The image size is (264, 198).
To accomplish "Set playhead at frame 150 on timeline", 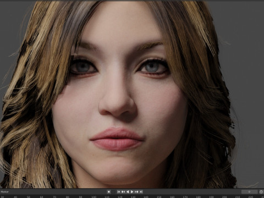I will pos(159,197).
